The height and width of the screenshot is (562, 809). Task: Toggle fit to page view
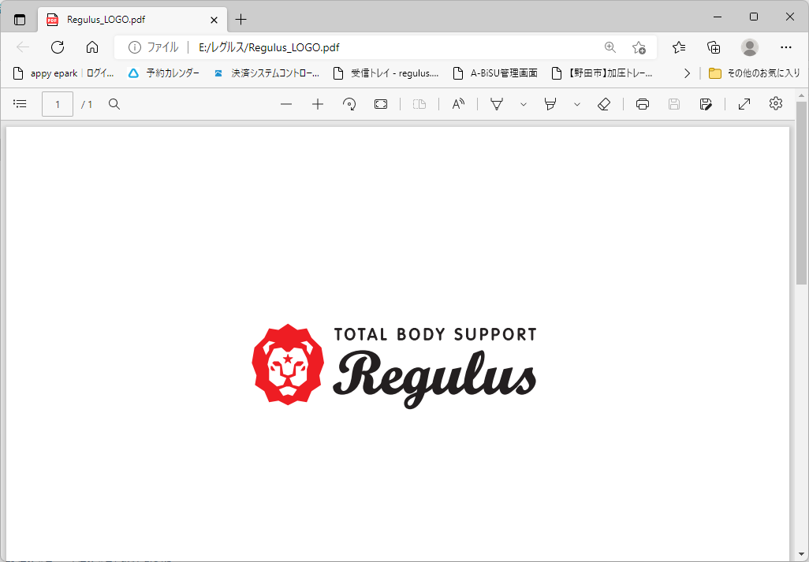381,104
